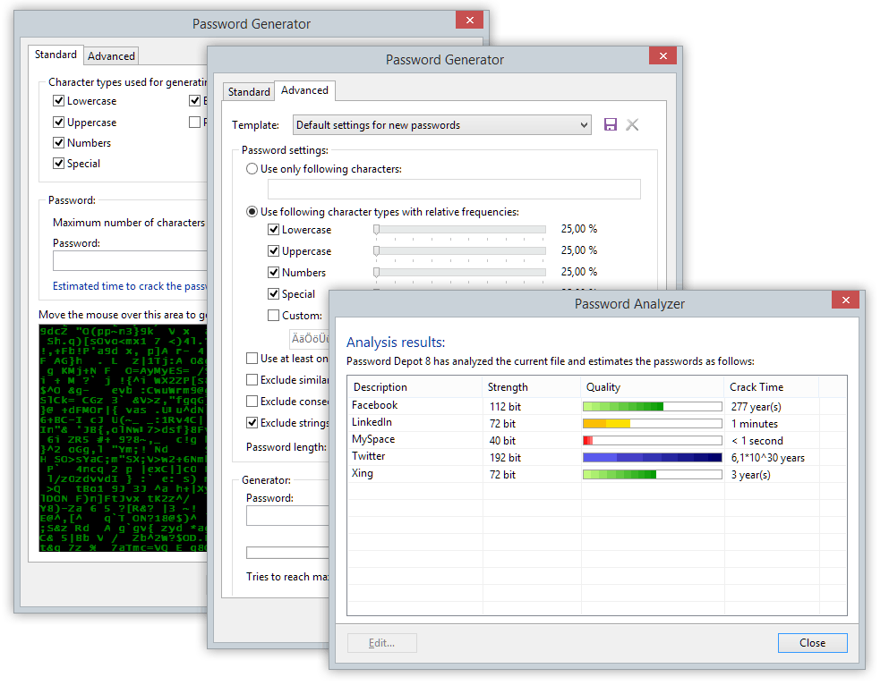Screen dimensions: 889x694
Task: Uncheck Numbers in the Advanced tab
Action: pyautogui.click(x=273, y=273)
